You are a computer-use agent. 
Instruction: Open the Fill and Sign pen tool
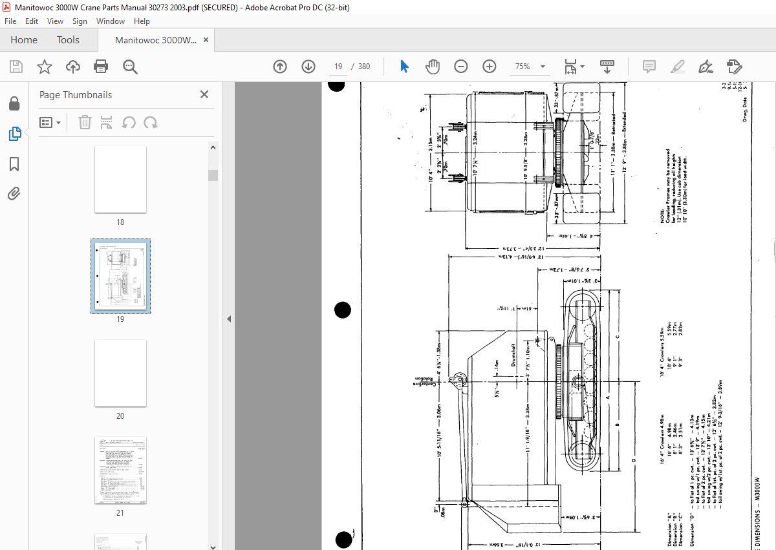click(706, 67)
